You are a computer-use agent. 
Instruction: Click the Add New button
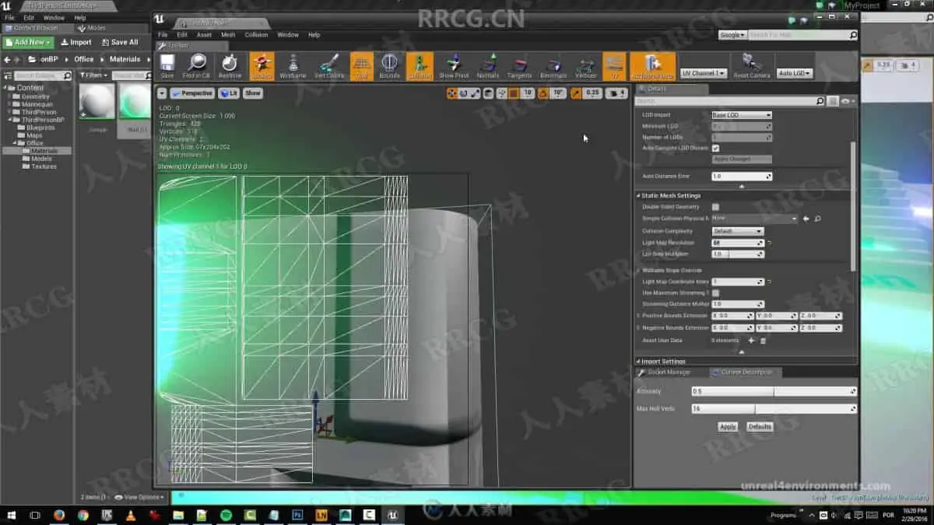tap(29, 42)
